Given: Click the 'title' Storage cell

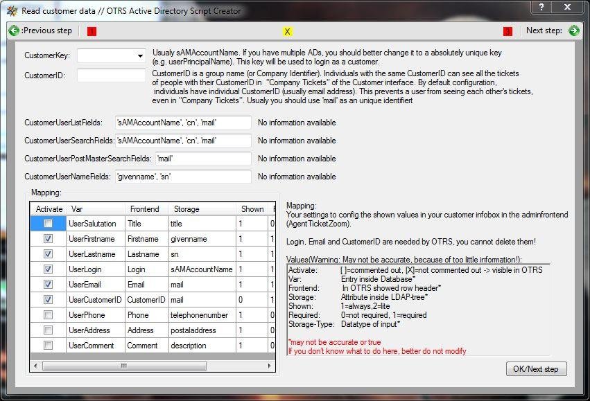Looking at the screenshot, I should tap(202, 224).
